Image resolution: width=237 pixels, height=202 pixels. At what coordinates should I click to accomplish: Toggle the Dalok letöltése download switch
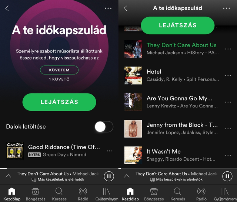pyautogui.click(x=104, y=127)
